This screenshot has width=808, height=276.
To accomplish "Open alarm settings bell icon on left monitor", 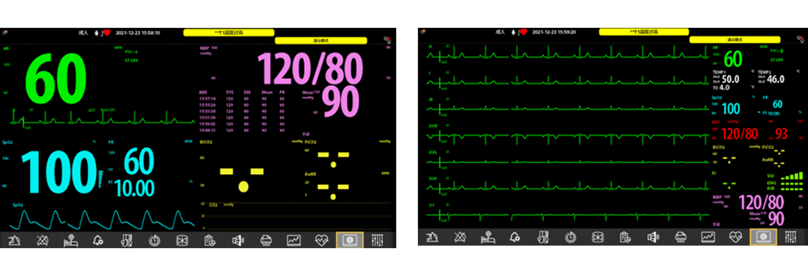I will tap(98, 239).
